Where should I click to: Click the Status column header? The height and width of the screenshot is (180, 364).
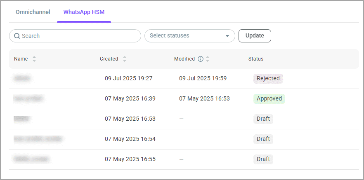(x=256, y=59)
